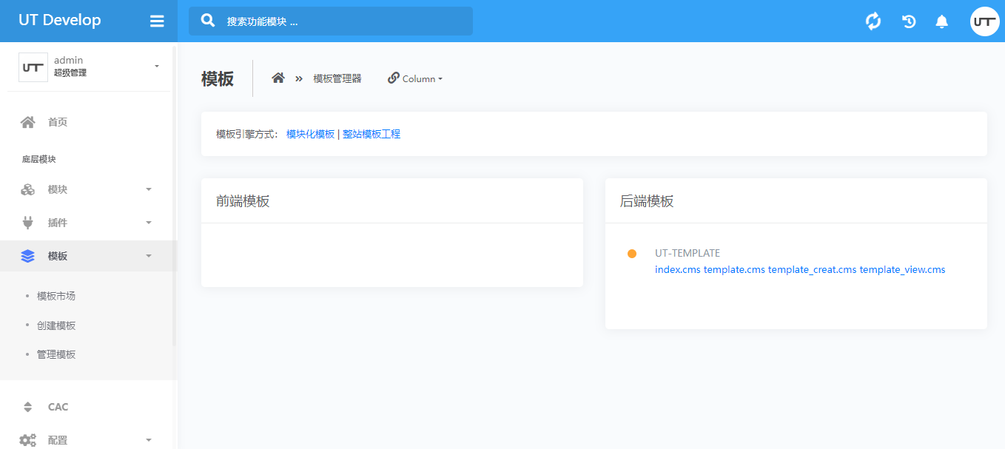Open the Column dropdown
The width and height of the screenshot is (1005, 449).
(x=415, y=78)
